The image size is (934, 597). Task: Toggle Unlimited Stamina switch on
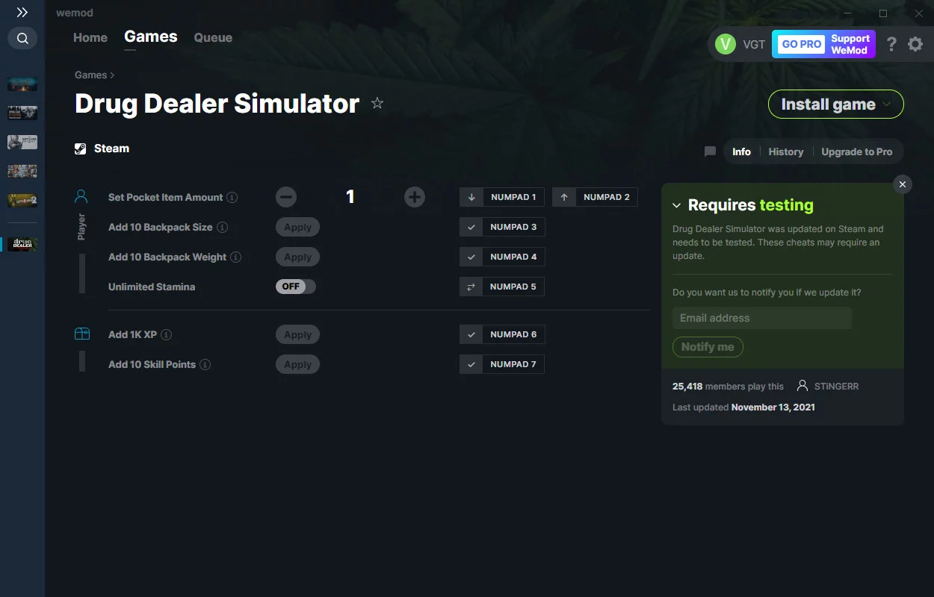(296, 287)
